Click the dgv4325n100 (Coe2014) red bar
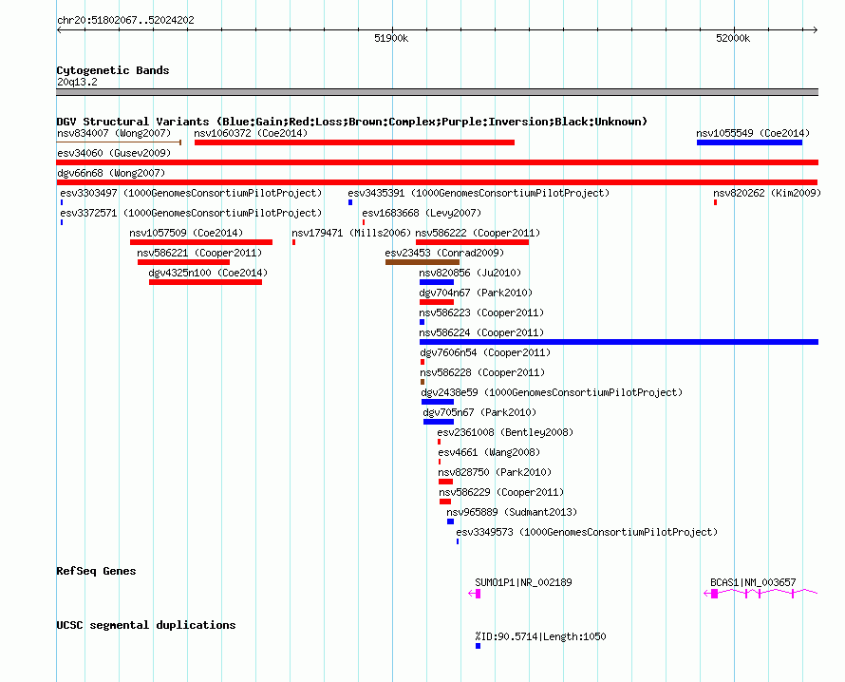Screen dimensions: 845x682 coord(205,282)
